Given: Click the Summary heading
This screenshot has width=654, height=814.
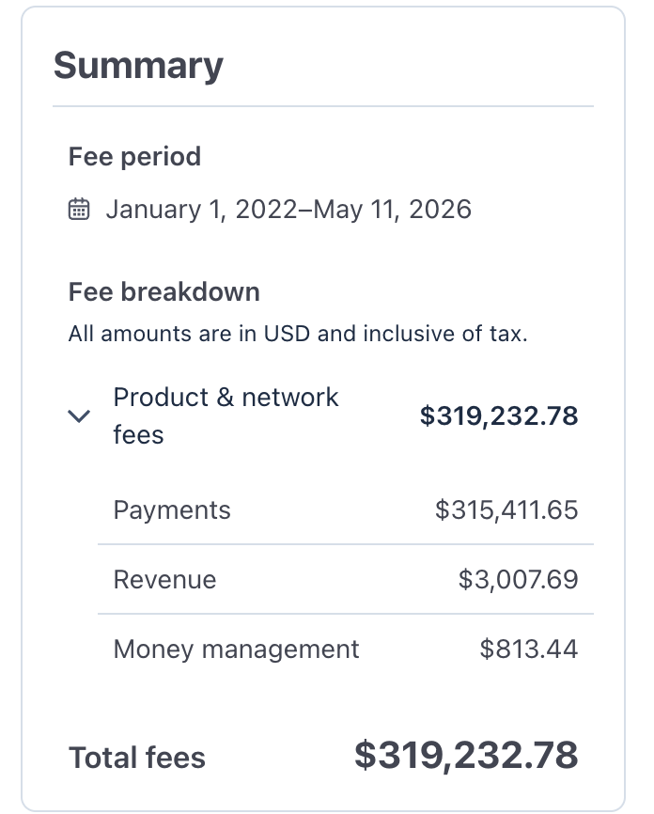Looking at the screenshot, I should click(138, 67).
